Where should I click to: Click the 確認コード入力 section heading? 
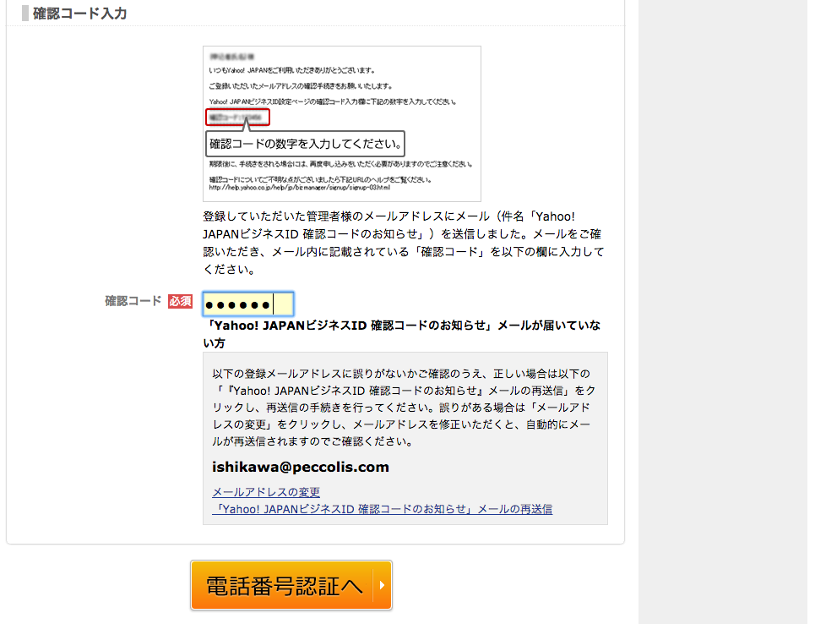[80, 14]
